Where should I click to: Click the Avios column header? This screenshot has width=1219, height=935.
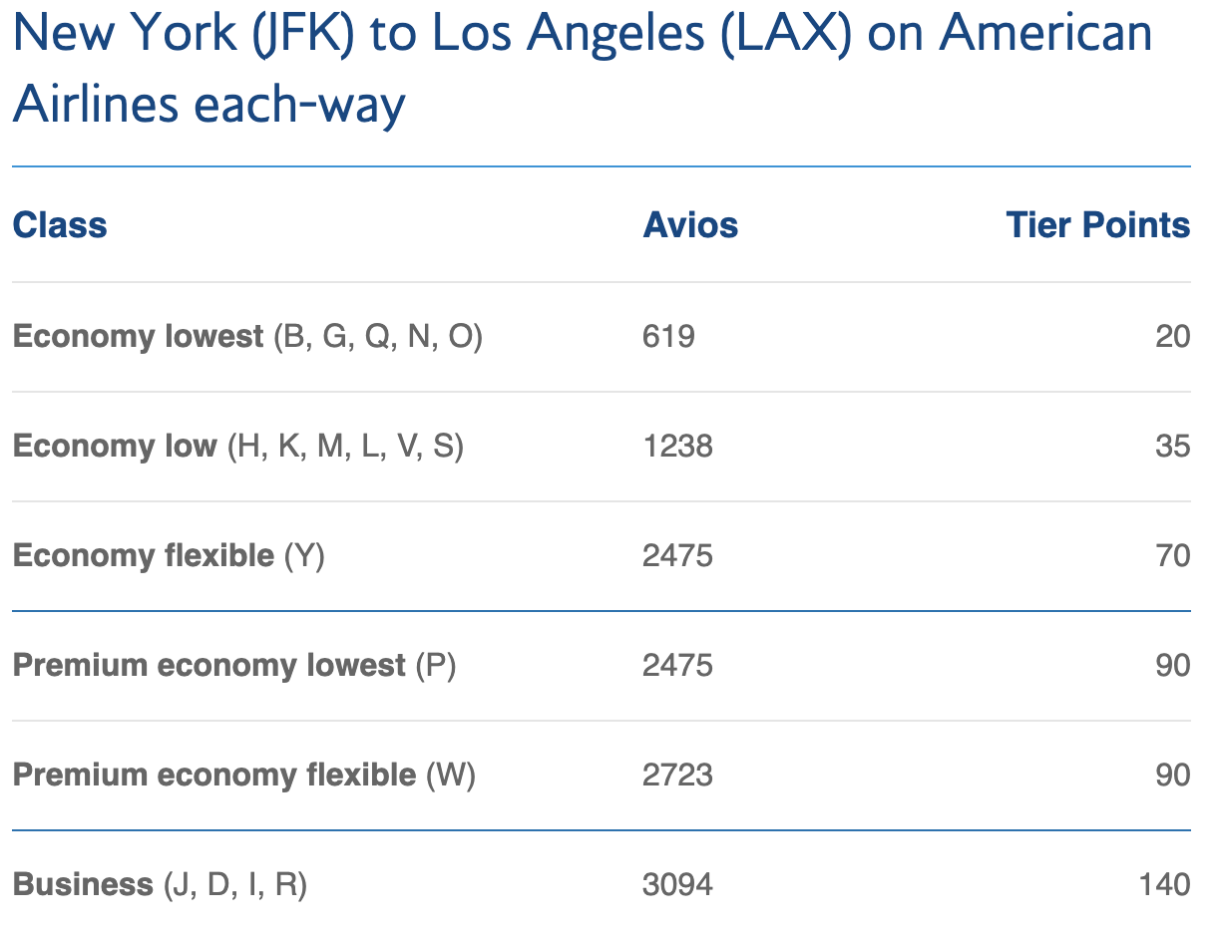coord(690,225)
